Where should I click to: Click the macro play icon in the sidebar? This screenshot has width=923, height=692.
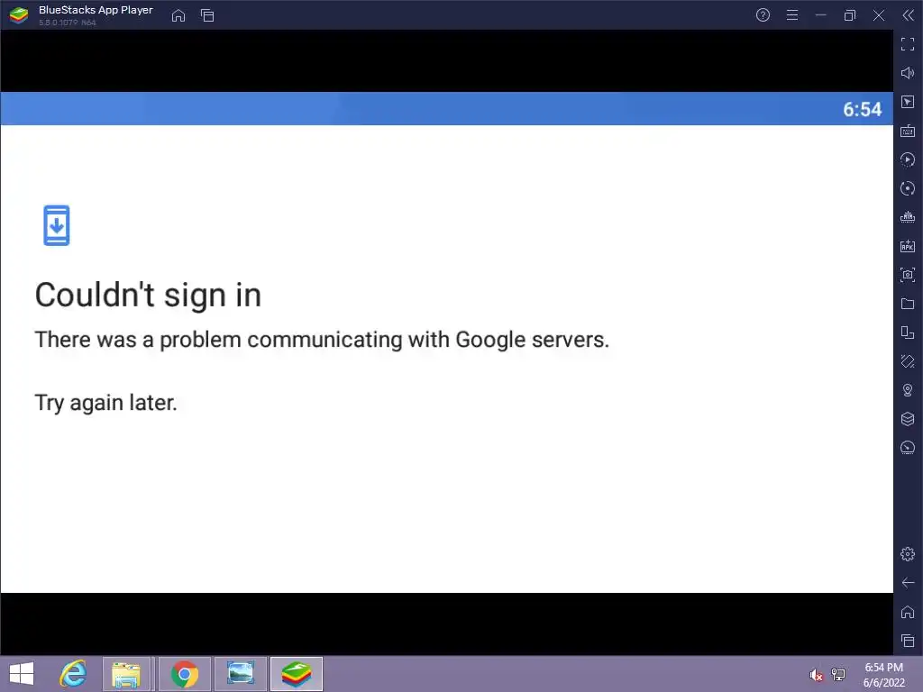pos(908,159)
